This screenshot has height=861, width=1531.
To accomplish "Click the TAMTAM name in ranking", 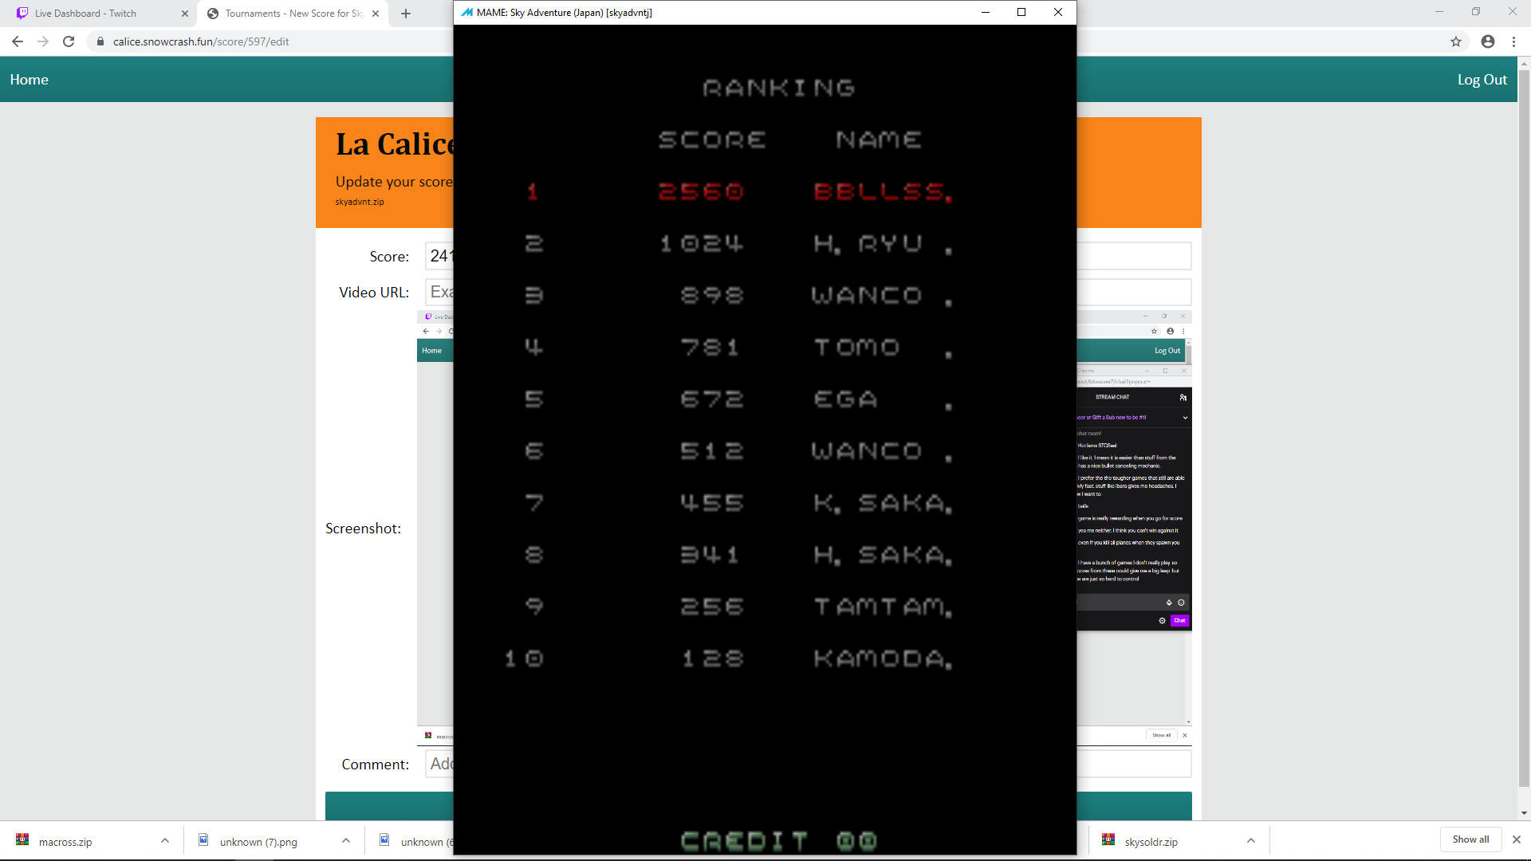I will (x=882, y=607).
